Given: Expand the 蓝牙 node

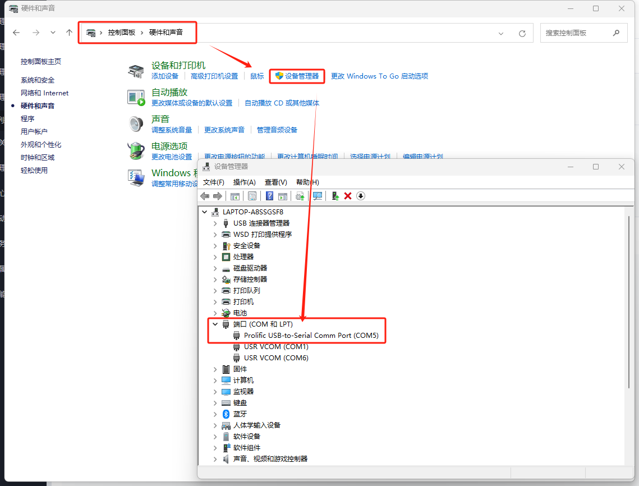Looking at the screenshot, I should [x=215, y=414].
